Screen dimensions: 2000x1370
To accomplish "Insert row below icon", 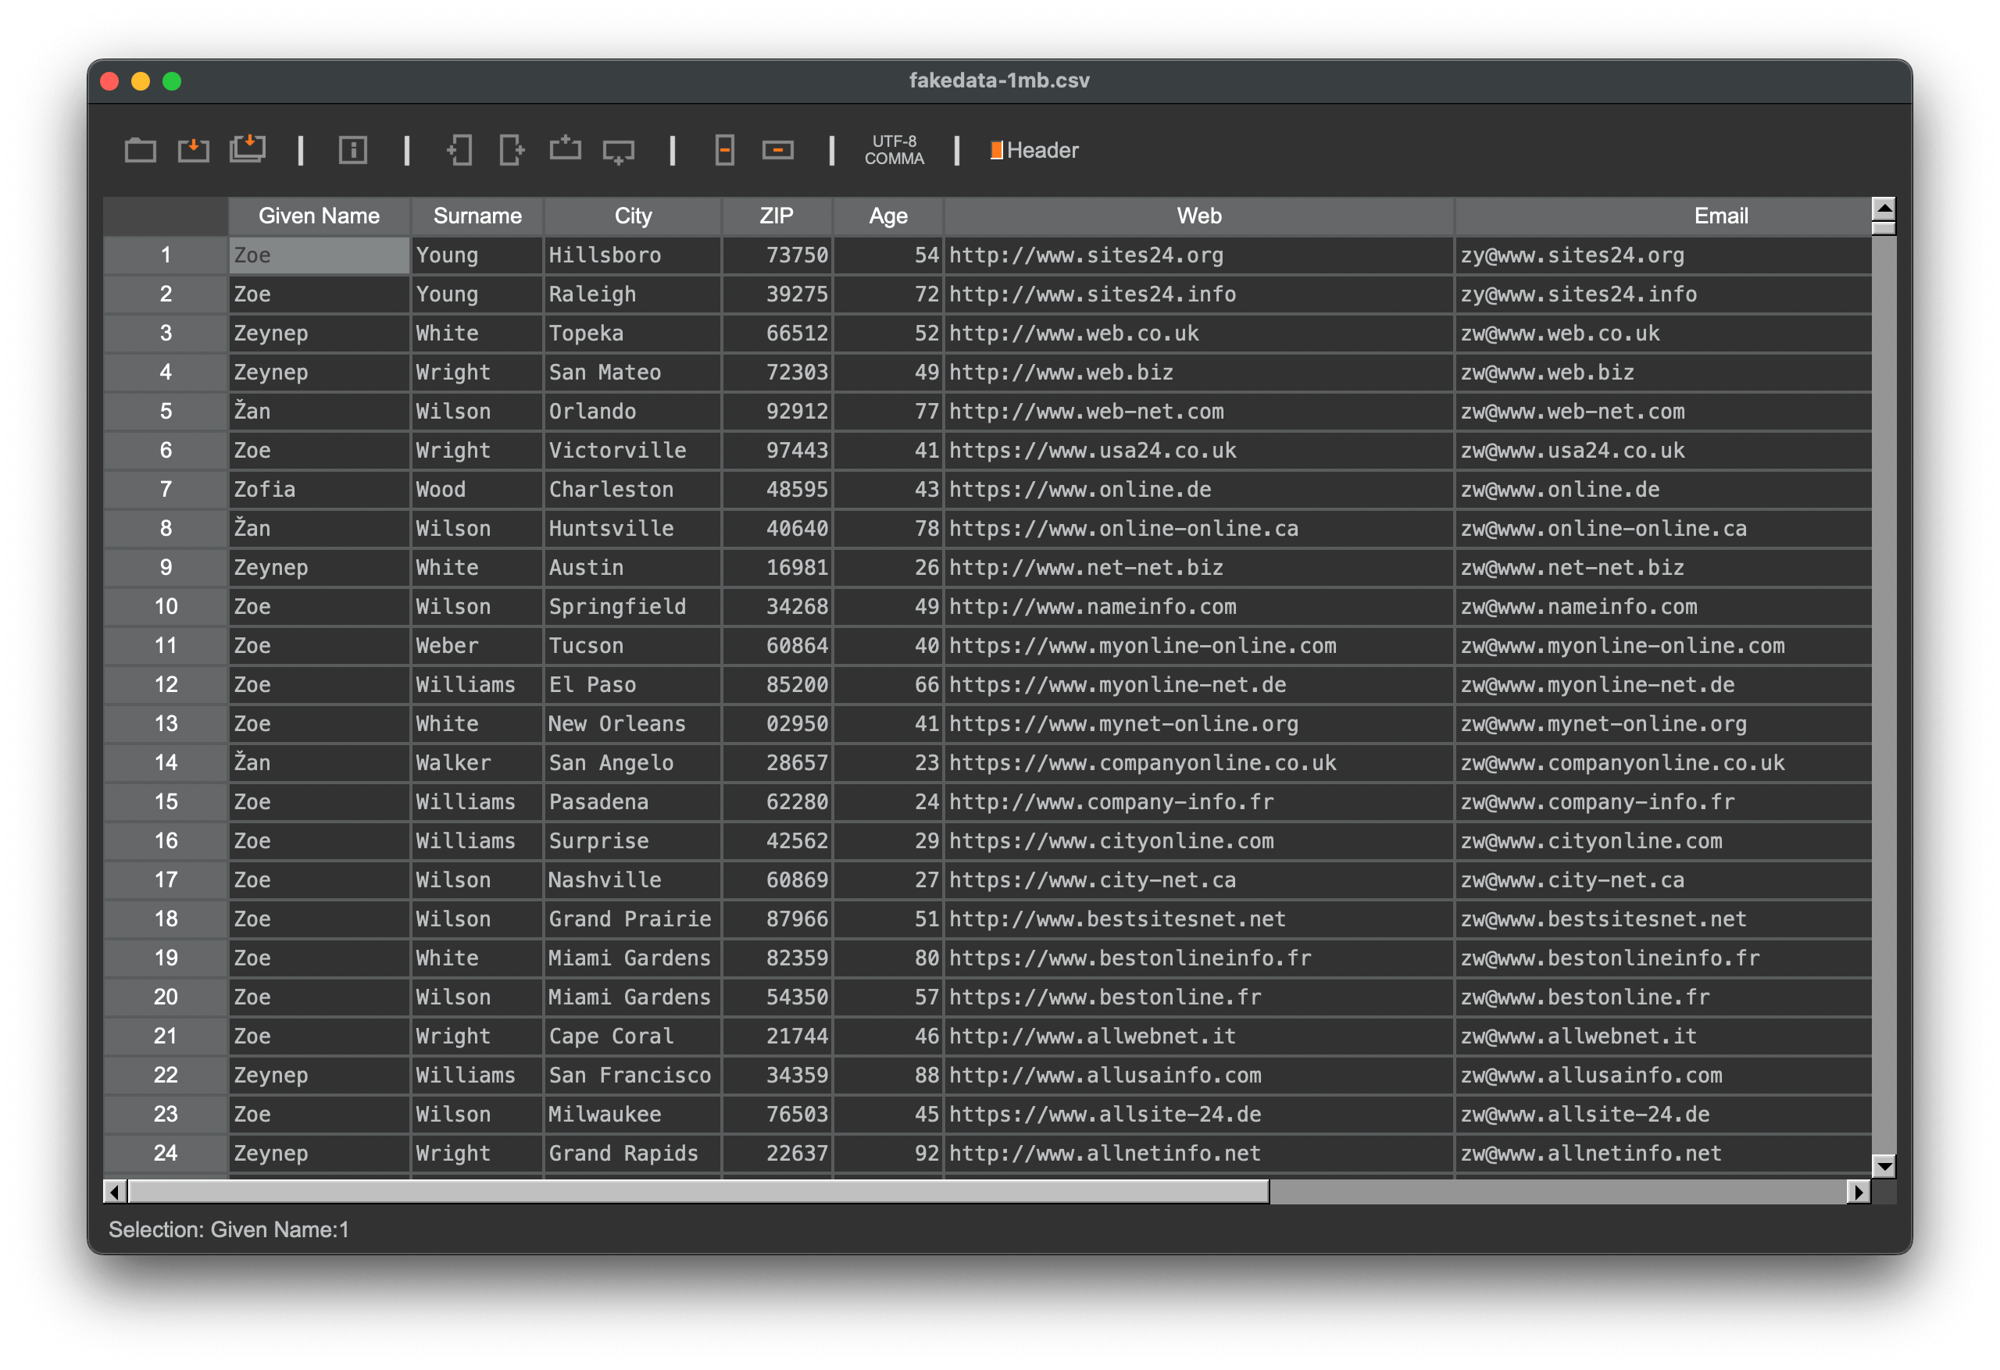I will (x=619, y=152).
